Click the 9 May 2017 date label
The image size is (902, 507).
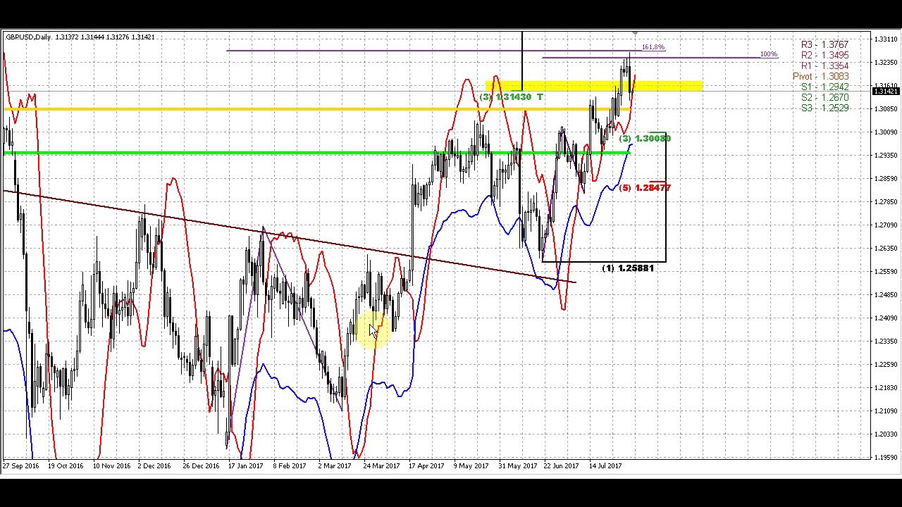click(x=471, y=466)
